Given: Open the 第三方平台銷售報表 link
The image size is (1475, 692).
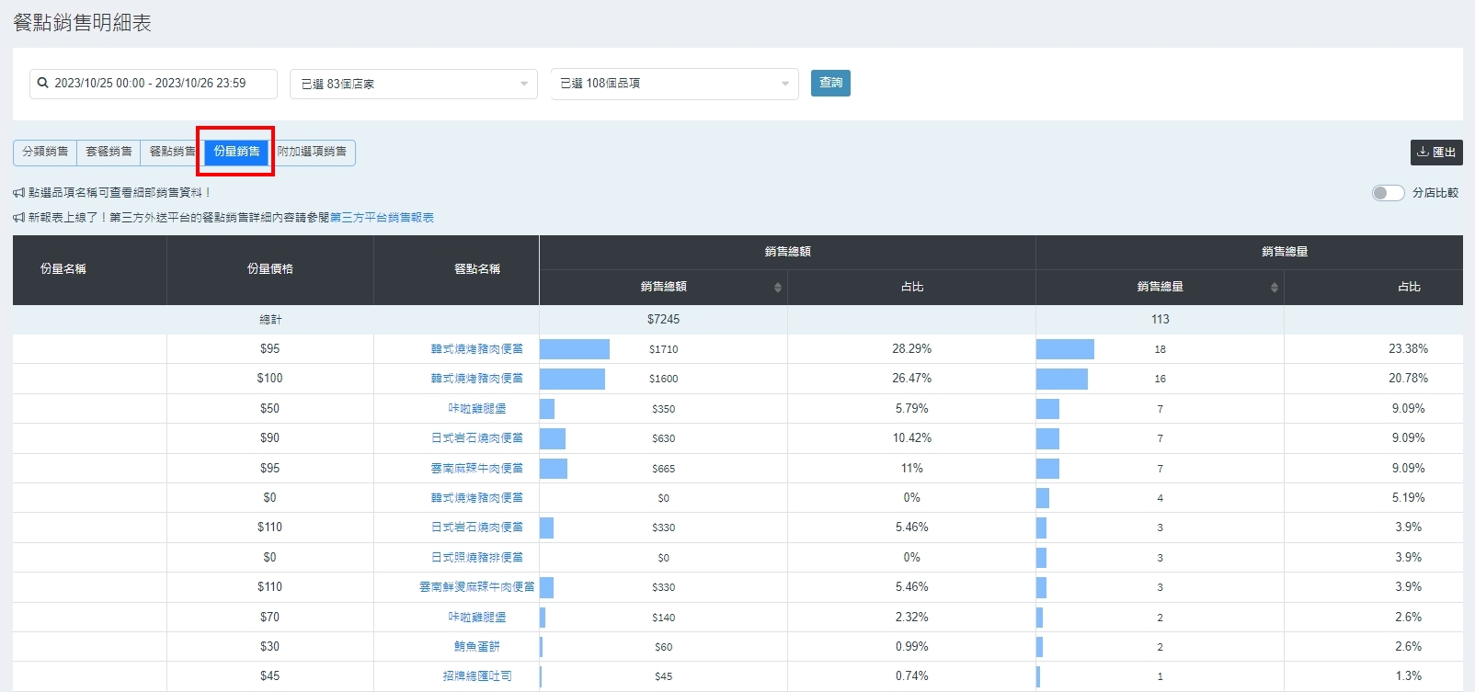Looking at the screenshot, I should point(382,218).
